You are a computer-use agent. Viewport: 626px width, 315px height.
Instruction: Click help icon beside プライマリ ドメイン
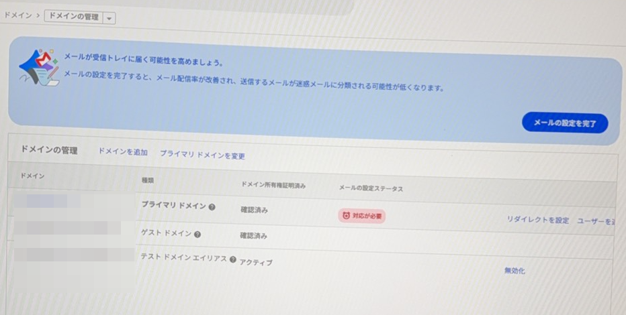[x=212, y=207]
